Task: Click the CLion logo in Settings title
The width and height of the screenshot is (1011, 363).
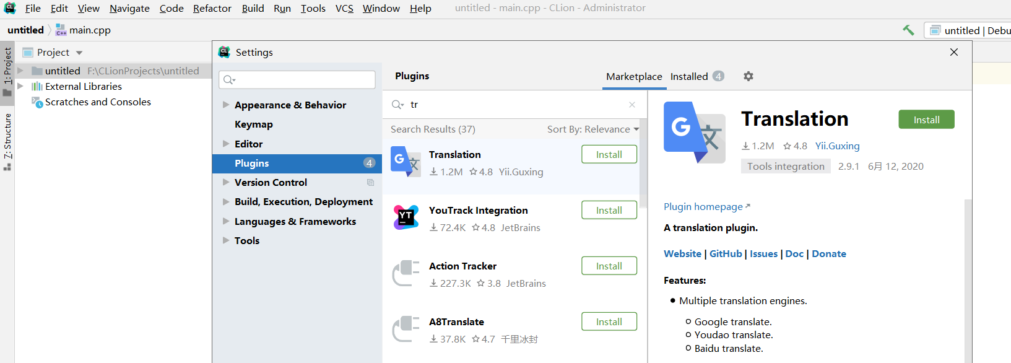Action: 223,52
